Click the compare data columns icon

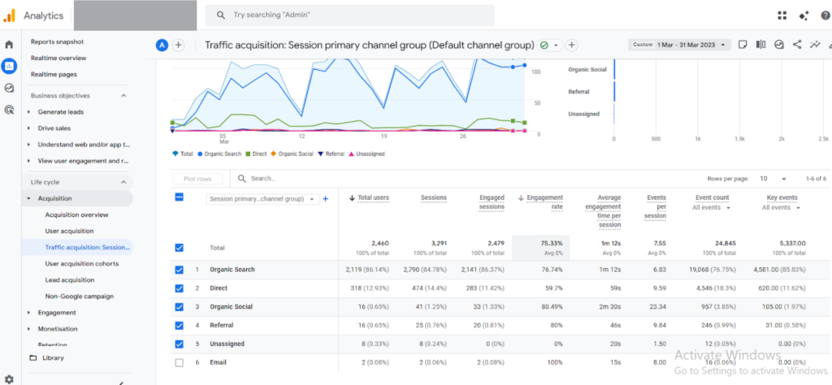click(760, 45)
